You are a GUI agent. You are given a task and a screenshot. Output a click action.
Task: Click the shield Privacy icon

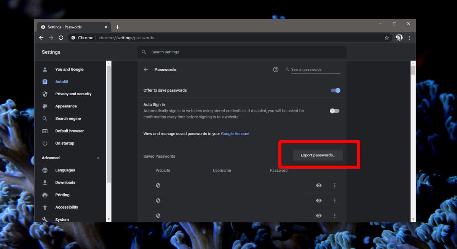[x=45, y=94]
